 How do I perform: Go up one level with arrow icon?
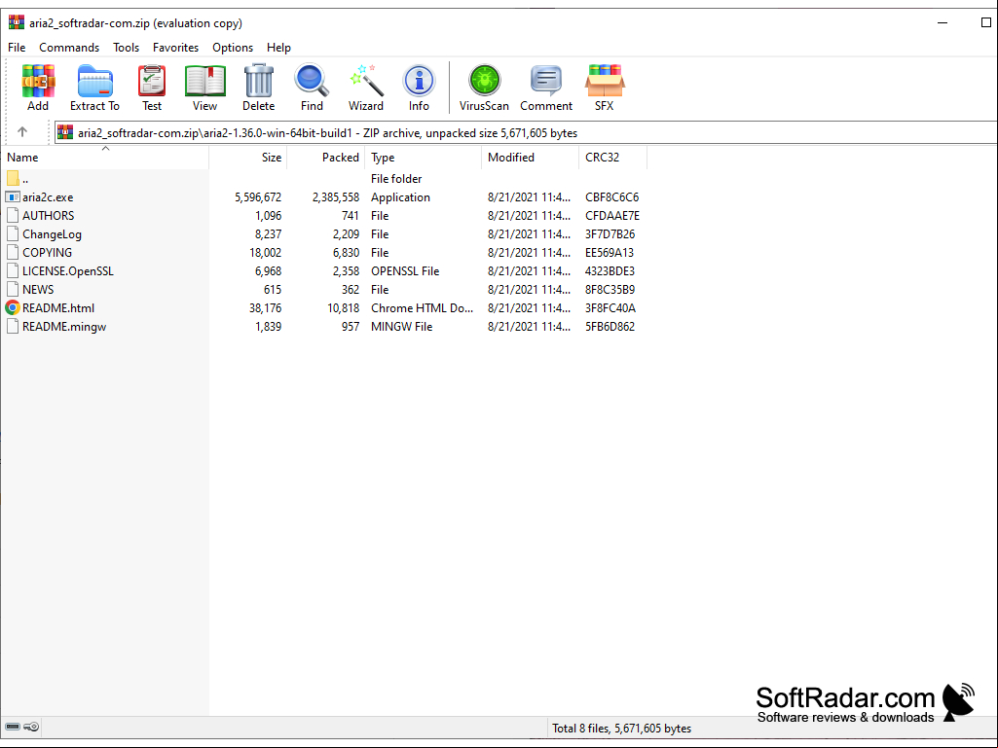pyautogui.click(x=22, y=131)
